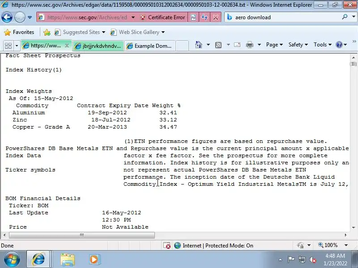The height and width of the screenshot is (268, 358).
Task: Click the date text 16-May-2012
Action: coord(121,213)
